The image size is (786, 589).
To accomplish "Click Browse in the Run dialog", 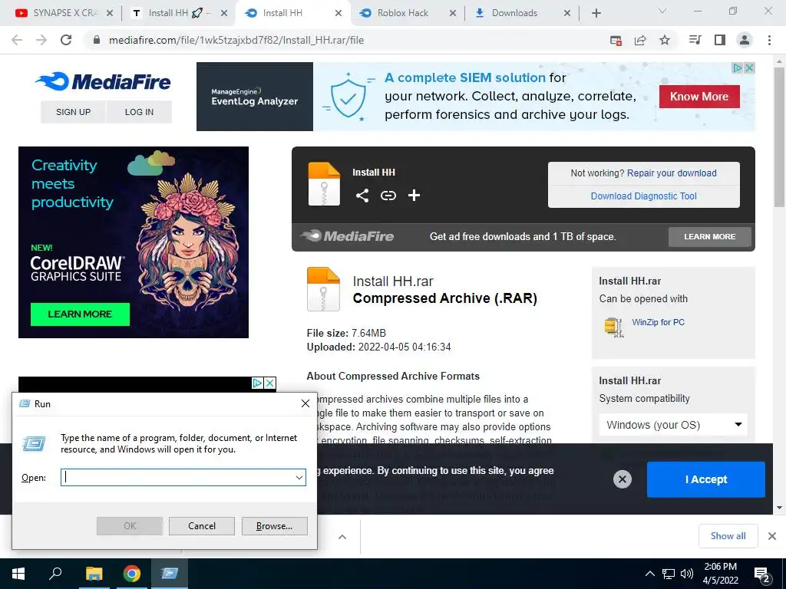I will click(x=274, y=526).
